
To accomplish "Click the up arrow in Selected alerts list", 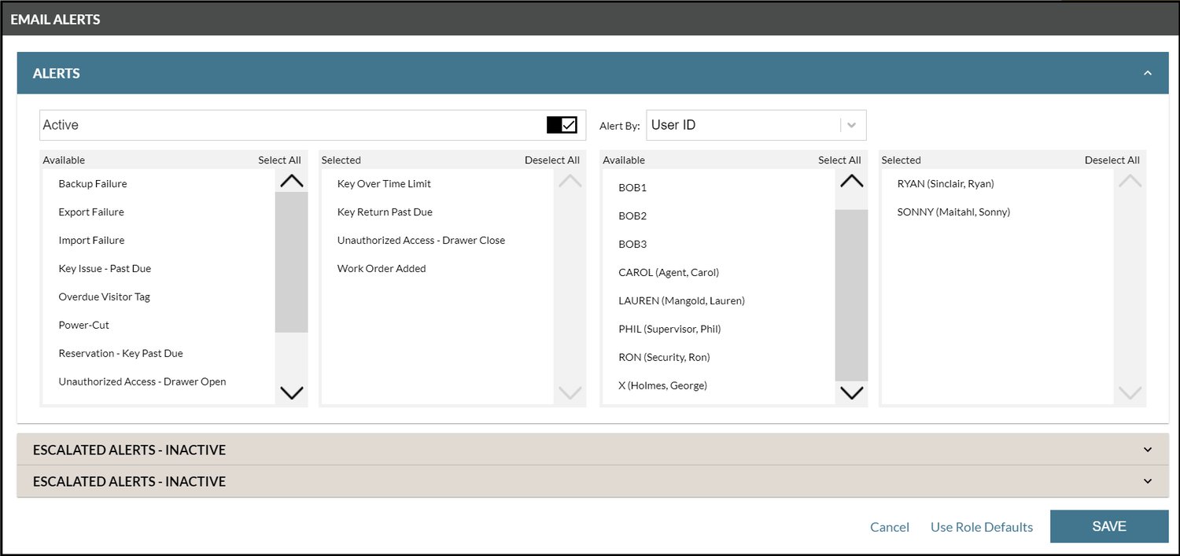I will coord(570,180).
